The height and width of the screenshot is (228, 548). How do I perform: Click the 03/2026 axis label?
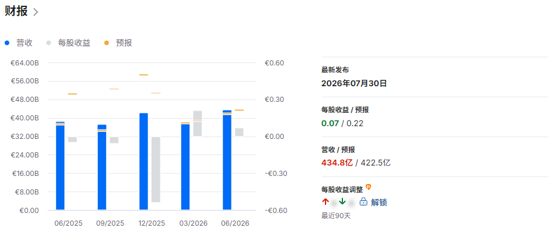(x=193, y=223)
